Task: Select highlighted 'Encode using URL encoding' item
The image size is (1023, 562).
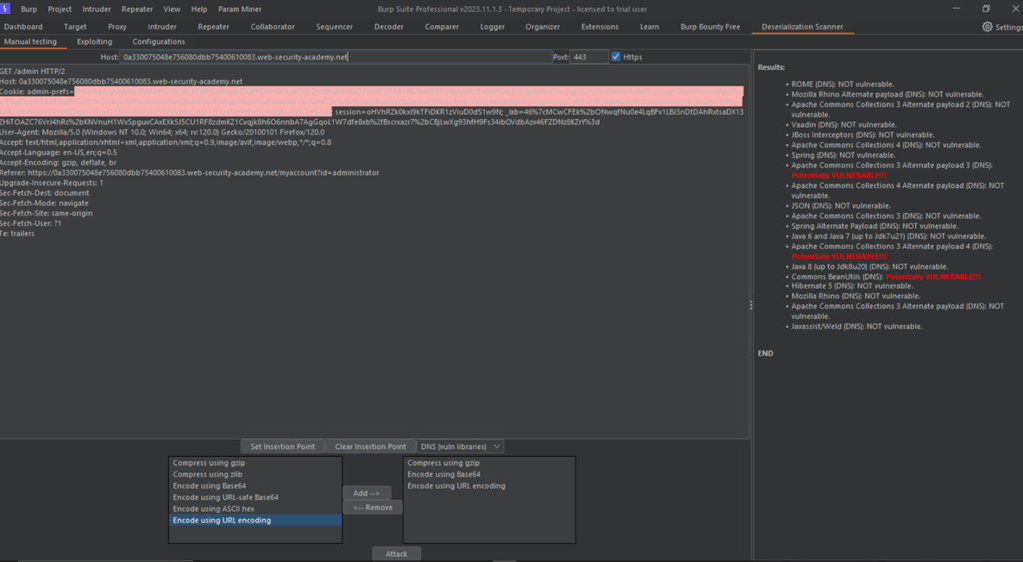Action: (x=255, y=520)
